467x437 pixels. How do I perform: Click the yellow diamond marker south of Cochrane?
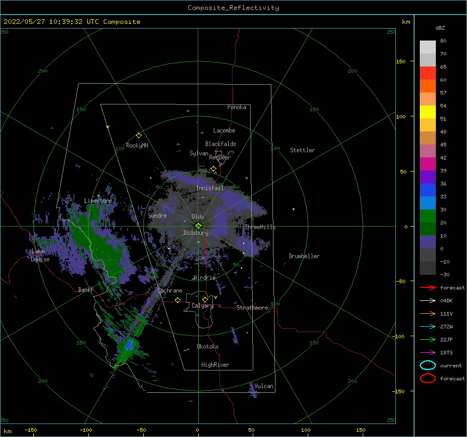[x=177, y=300]
